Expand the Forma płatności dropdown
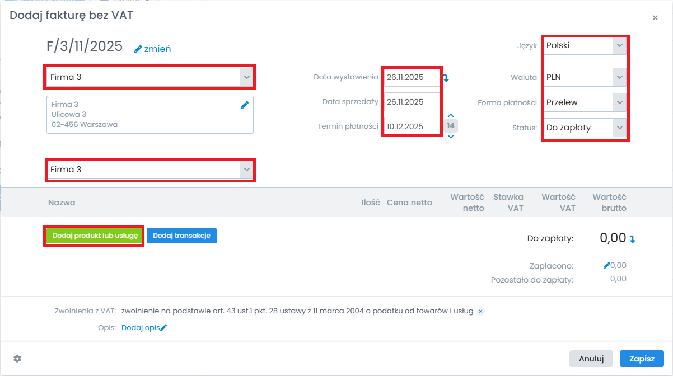Image resolution: width=673 pixels, height=376 pixels. [619, 102]
